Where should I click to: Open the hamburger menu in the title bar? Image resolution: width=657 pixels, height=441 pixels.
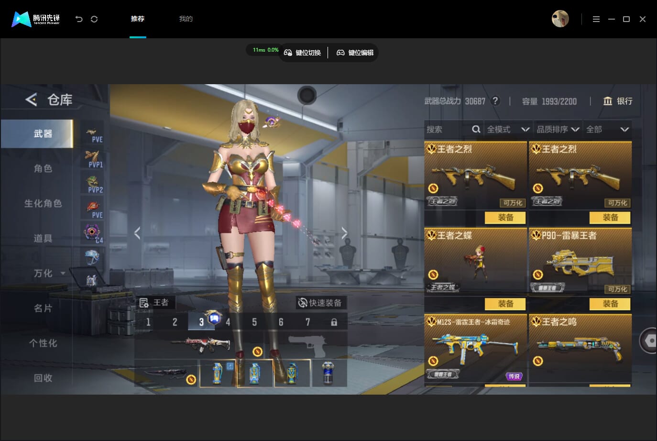pyautogui.click(x=596, y=19)
